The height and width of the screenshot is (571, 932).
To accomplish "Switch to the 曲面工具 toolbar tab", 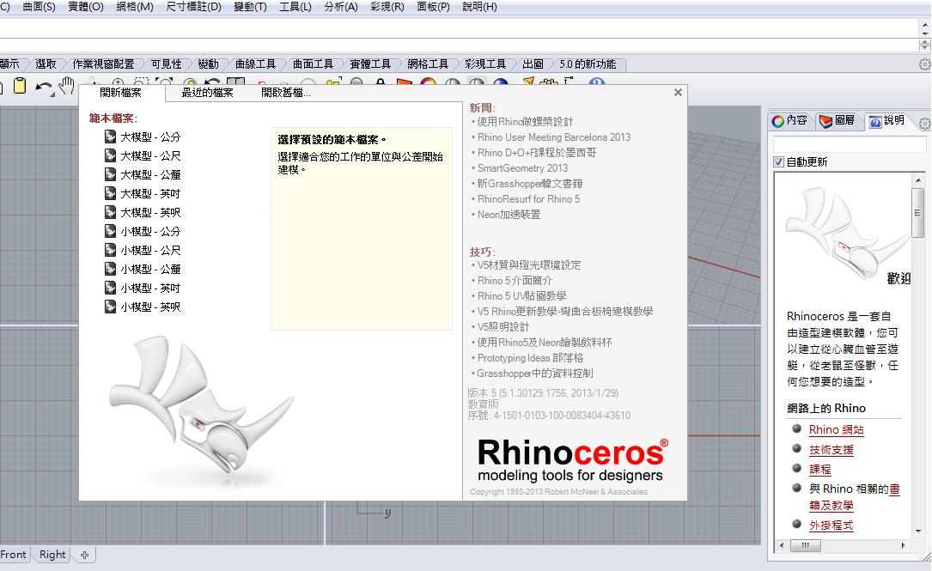I will click(313, 64).
